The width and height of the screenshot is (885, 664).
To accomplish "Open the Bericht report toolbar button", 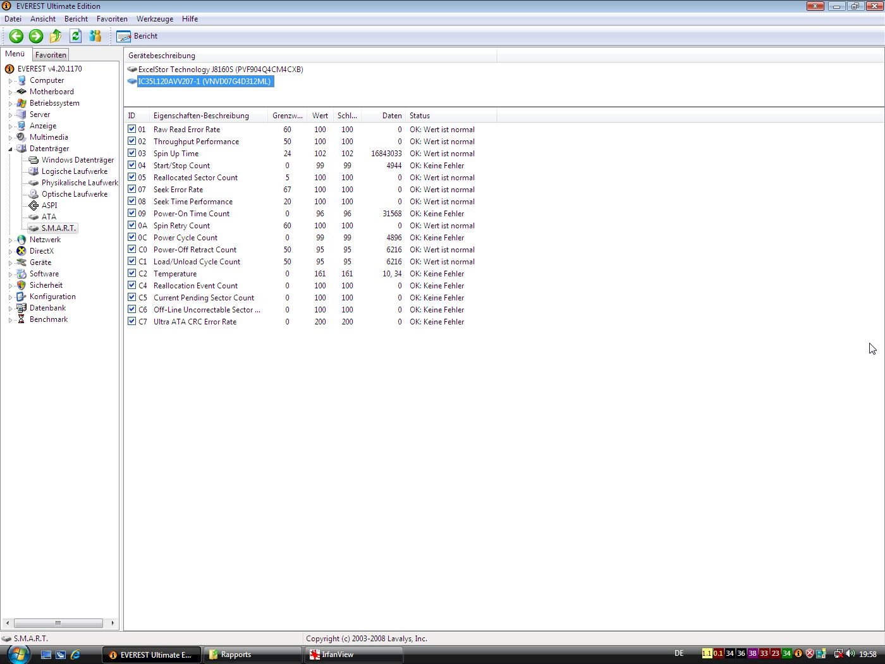I will [137, 36].
